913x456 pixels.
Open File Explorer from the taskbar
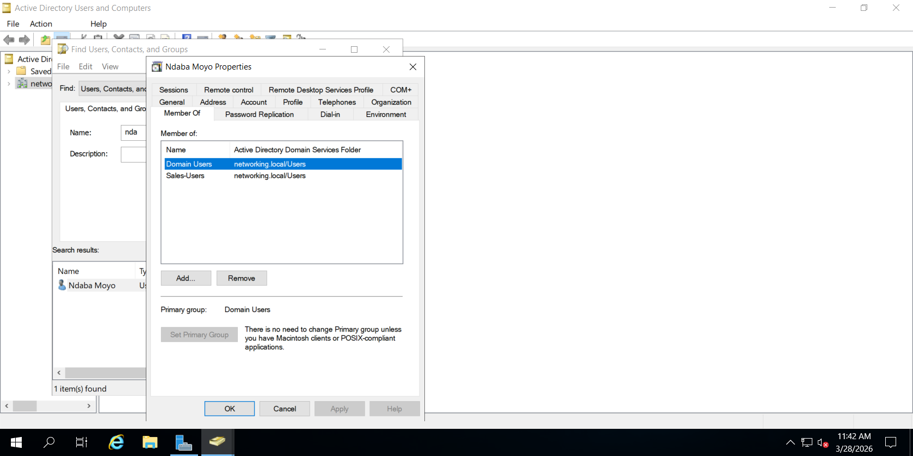[x=150, y=442]
